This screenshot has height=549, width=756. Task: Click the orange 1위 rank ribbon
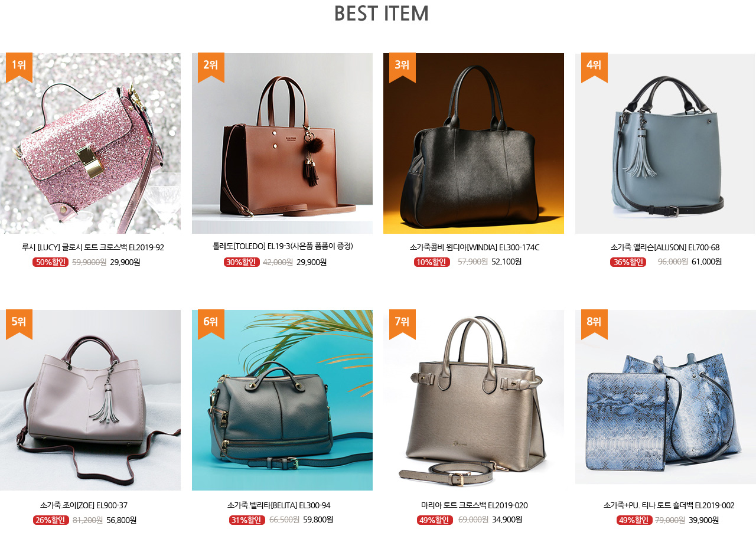(19, 67)
